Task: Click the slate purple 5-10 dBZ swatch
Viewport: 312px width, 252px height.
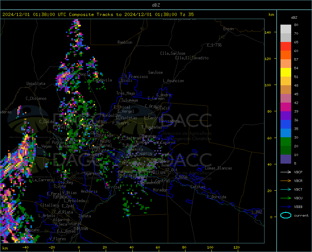Action: (286, 159)
